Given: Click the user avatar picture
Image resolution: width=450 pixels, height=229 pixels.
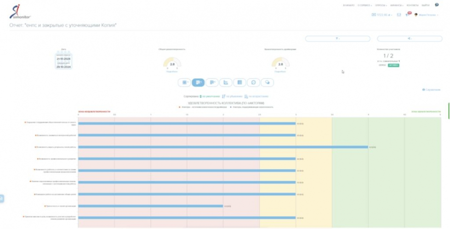Looking at the screenshot, I should pyautogui.click(x=416, y=15).
